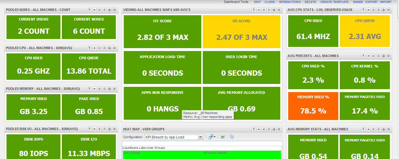
Task: Open settings gear of Pooled CPU widget
Action: click(x=109, y=48)
